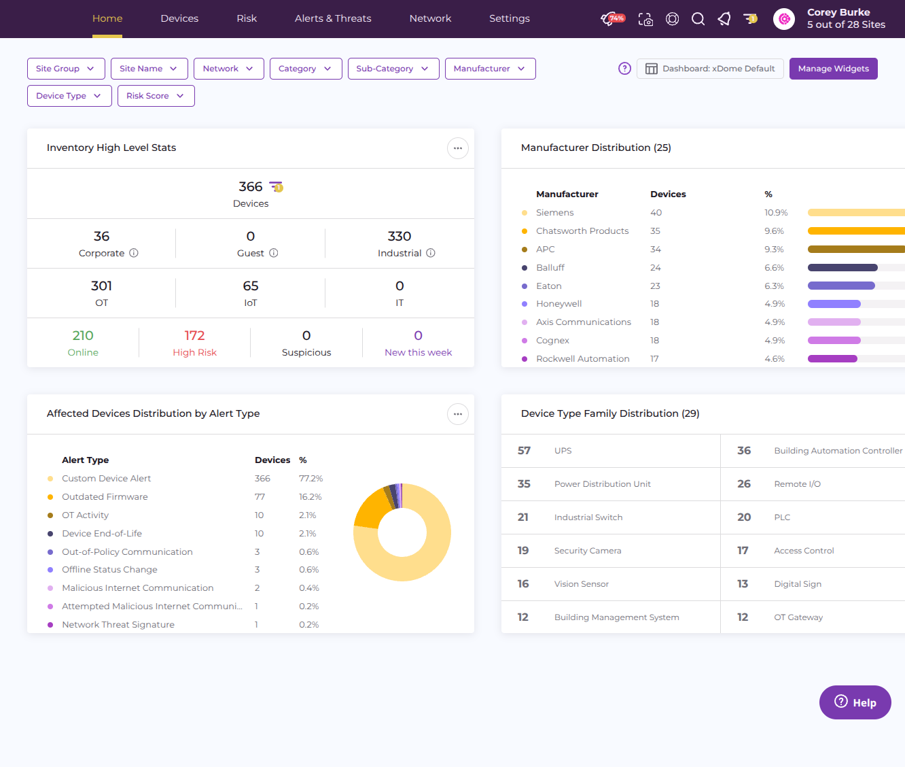
Task: Click the Help button
Action: point(855,702)
